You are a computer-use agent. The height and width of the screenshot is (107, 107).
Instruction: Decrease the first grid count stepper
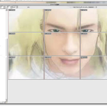point(4,8)
